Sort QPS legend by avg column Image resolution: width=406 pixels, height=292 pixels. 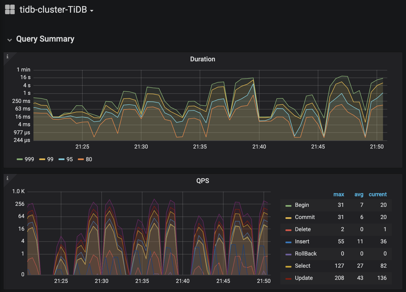click(x=359, y=194)
